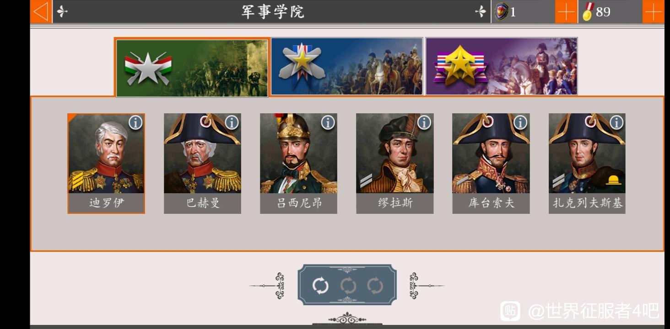Image resolution: width=670 pixels, height=329 pixels.
Task: Switch to the blue gold-star tab
Action: (347, 66)
